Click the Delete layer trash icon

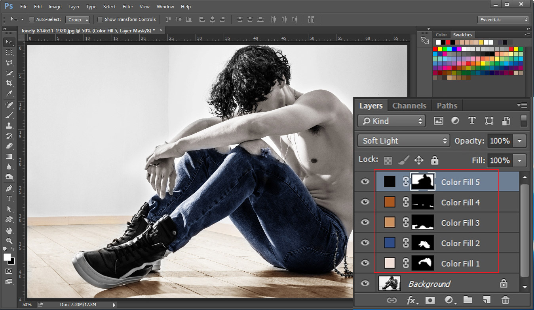coord(505,300)
